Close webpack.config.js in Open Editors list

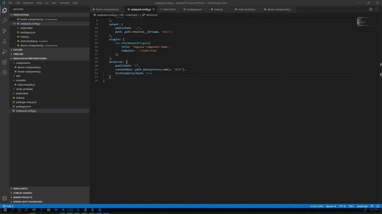[14, 24]
